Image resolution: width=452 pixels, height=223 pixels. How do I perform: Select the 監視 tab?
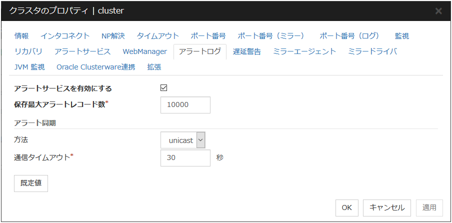pyautogui.click(x=402, y=36)
